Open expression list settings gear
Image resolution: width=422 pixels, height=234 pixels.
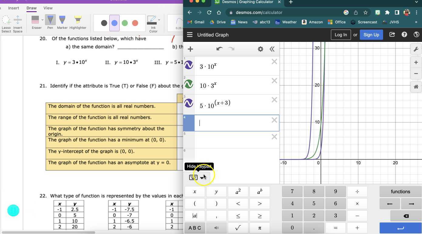(x=260, y=49)
